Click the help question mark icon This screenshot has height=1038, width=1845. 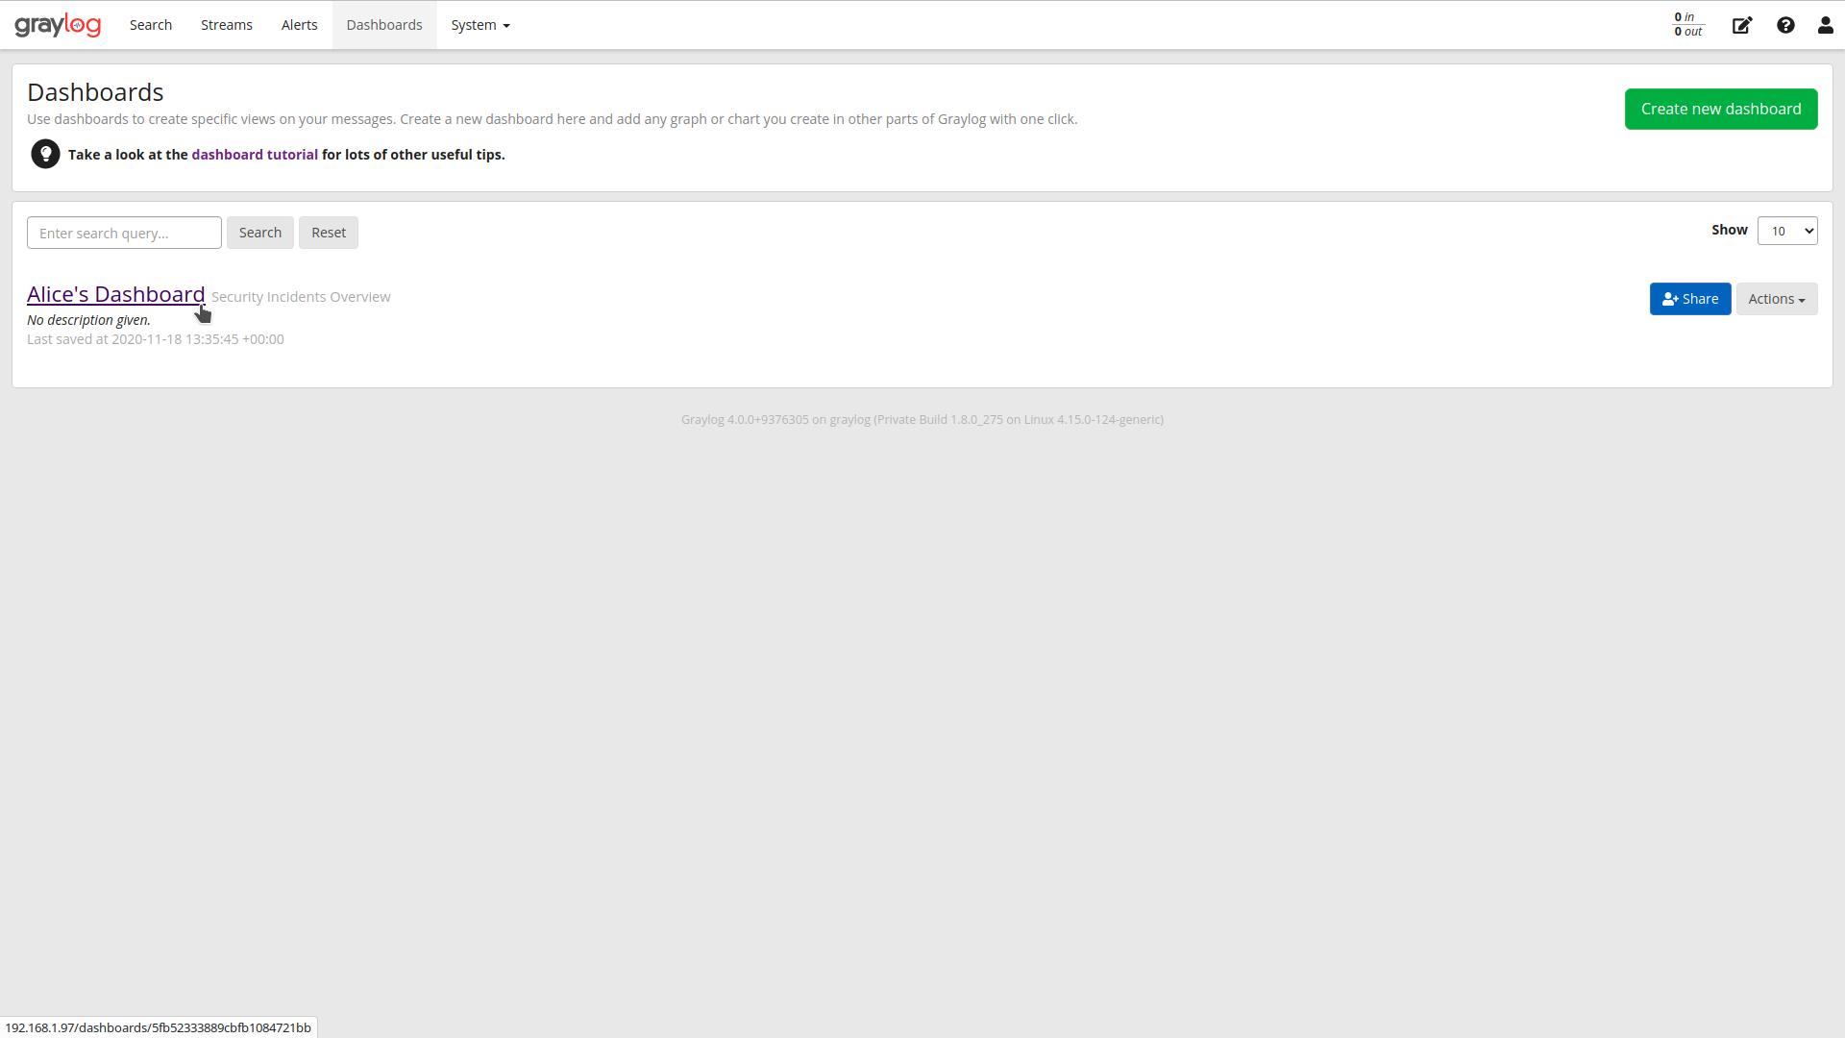pyautogui.click(x=1786, y=25)
